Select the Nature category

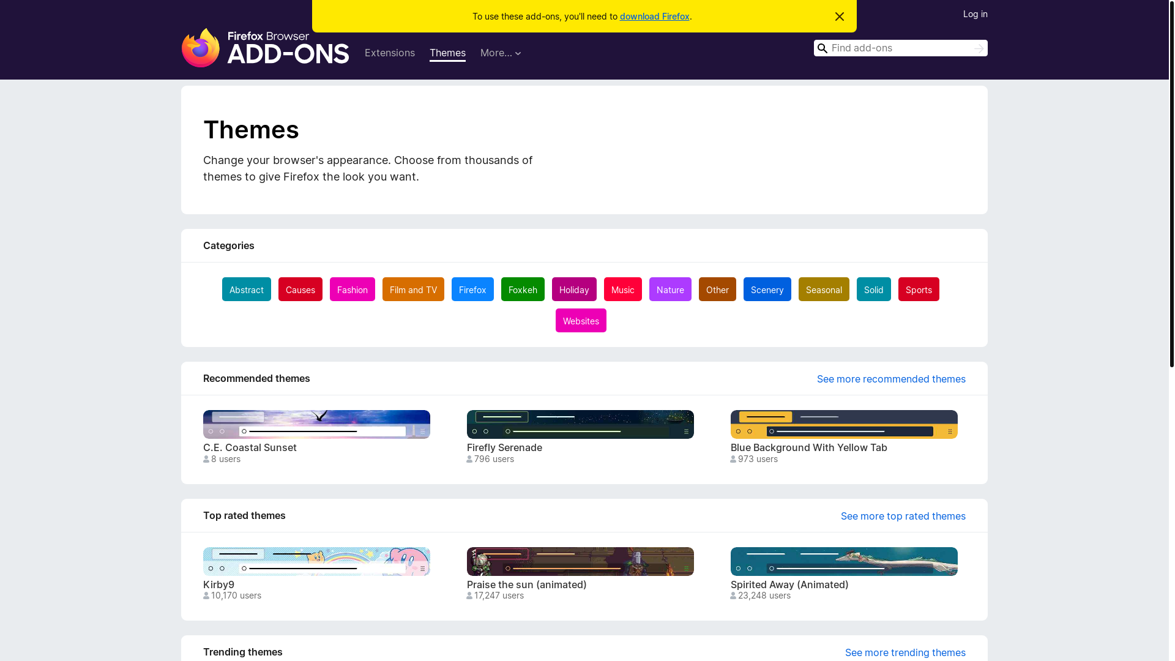pos(670,289)
